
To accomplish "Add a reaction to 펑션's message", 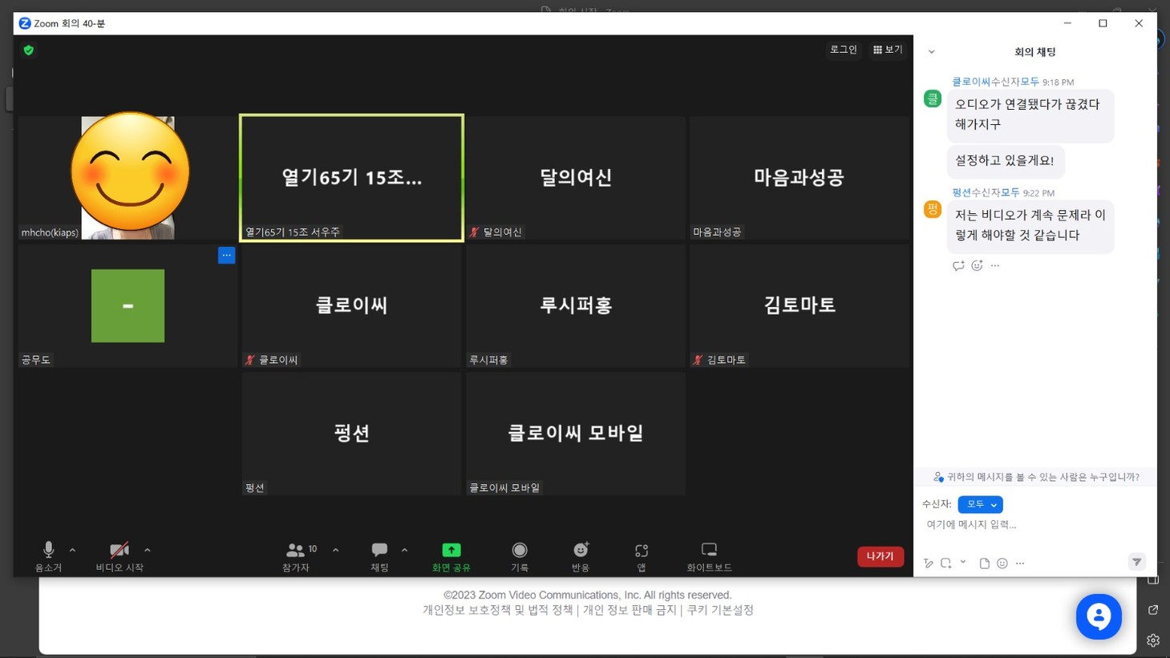I will (977, 265).
